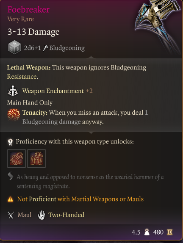Click the Foebreaker item title
The image size is (183, 243).
pyautogui.click(x=28, y=10)
